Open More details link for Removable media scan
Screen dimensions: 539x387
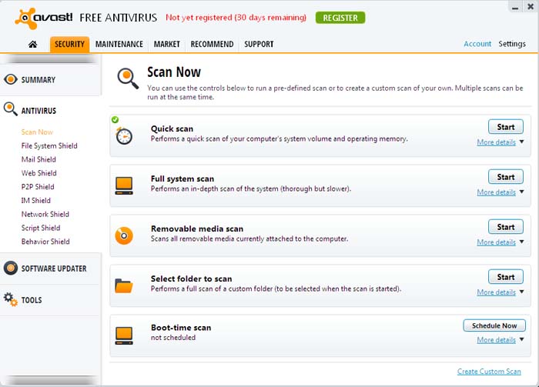(x=496, y=242)
